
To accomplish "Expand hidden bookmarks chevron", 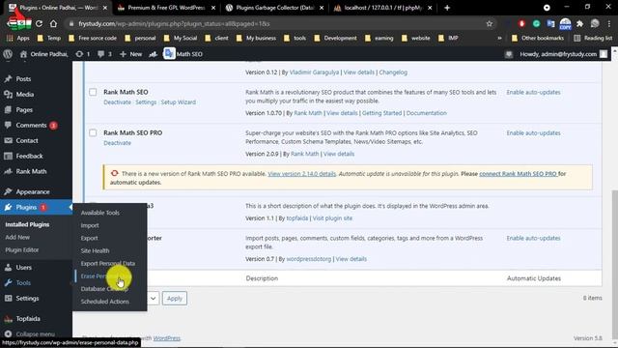I will coord(499,39).
